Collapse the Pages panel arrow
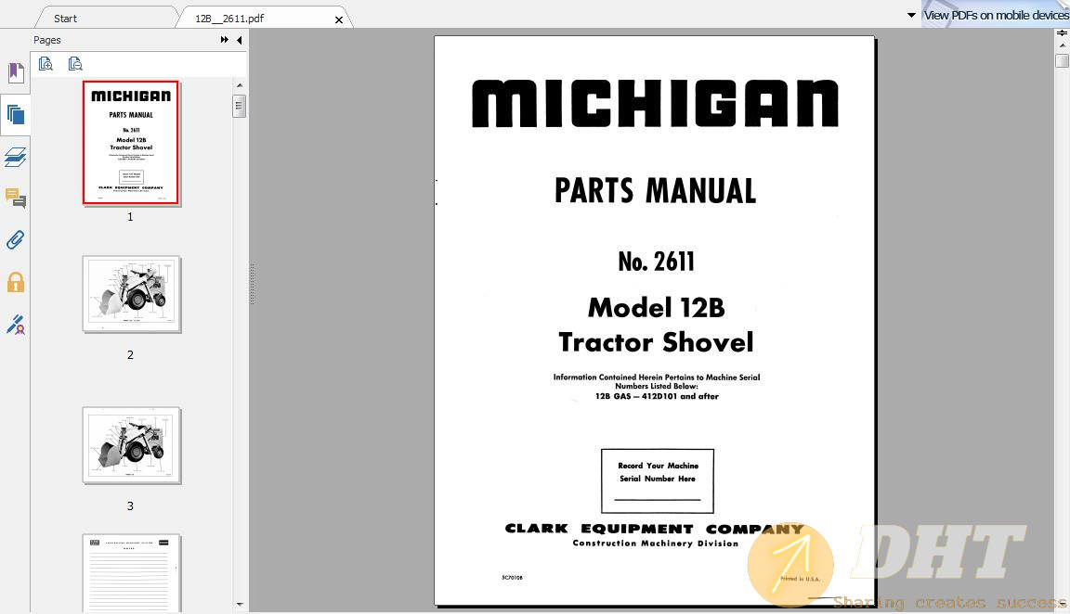1070x614 pixels. point(239,40)
